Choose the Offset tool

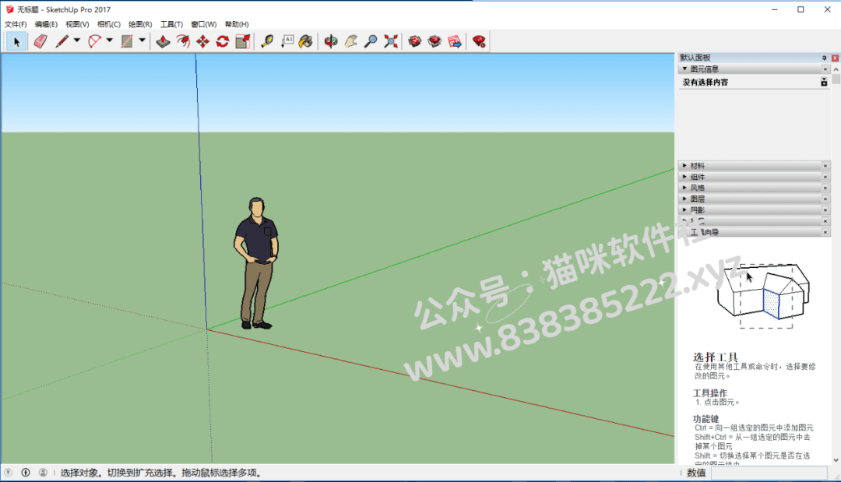click(183, 41)
